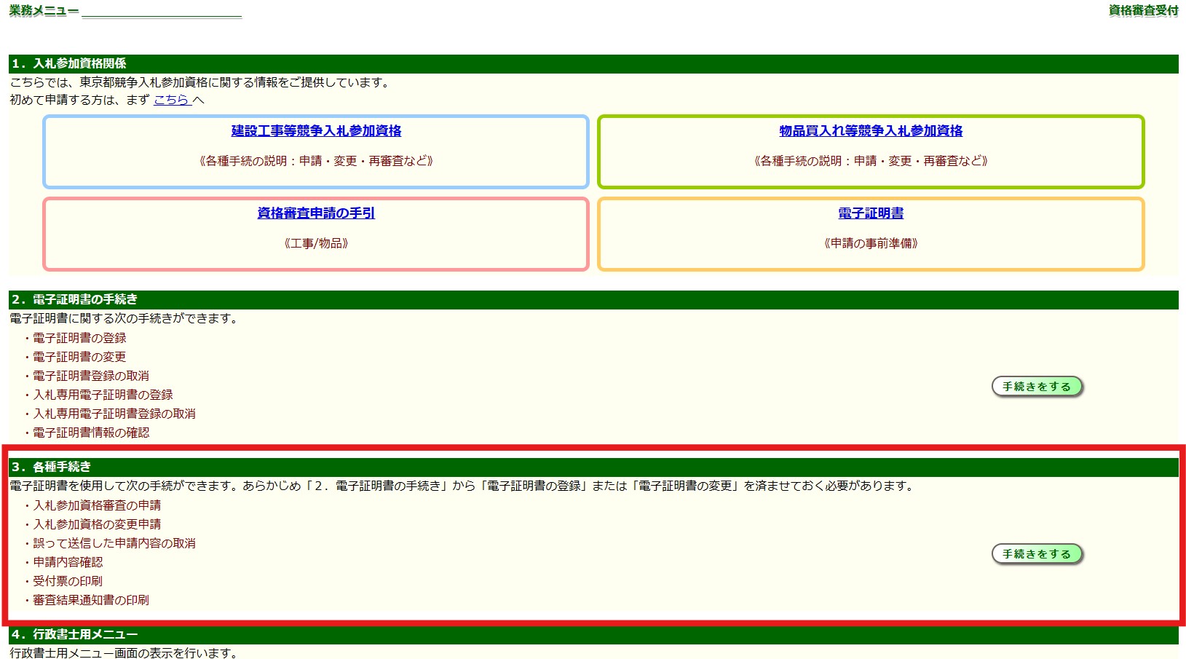Viewport: 1186px width, 659px height.
Task: Select the text 電子証明書の変更 in the list
Action: click(x=79, y=357)
